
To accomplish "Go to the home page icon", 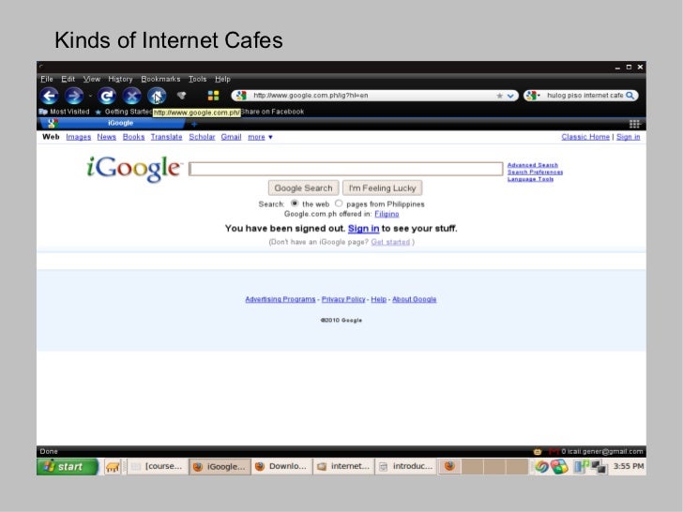I will point(157,96).
